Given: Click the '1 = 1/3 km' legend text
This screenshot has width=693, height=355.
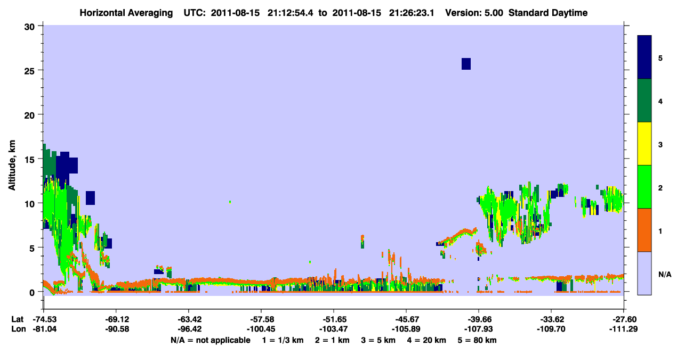Looking at the screenshot, I should (x=282, y=340).
